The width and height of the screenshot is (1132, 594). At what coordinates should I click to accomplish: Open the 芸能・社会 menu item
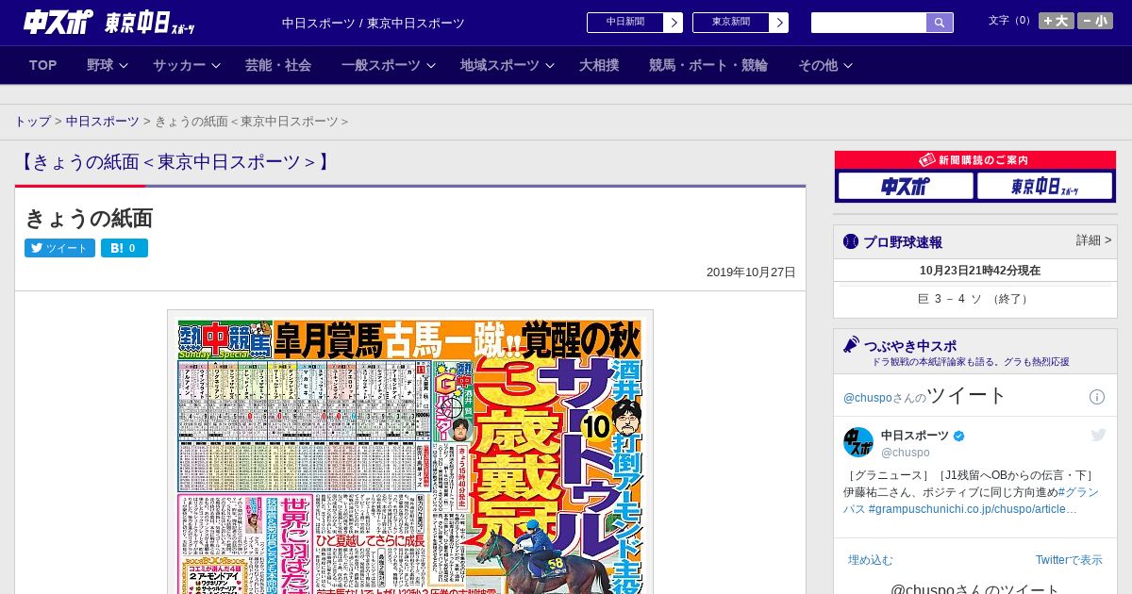point(278,65)
